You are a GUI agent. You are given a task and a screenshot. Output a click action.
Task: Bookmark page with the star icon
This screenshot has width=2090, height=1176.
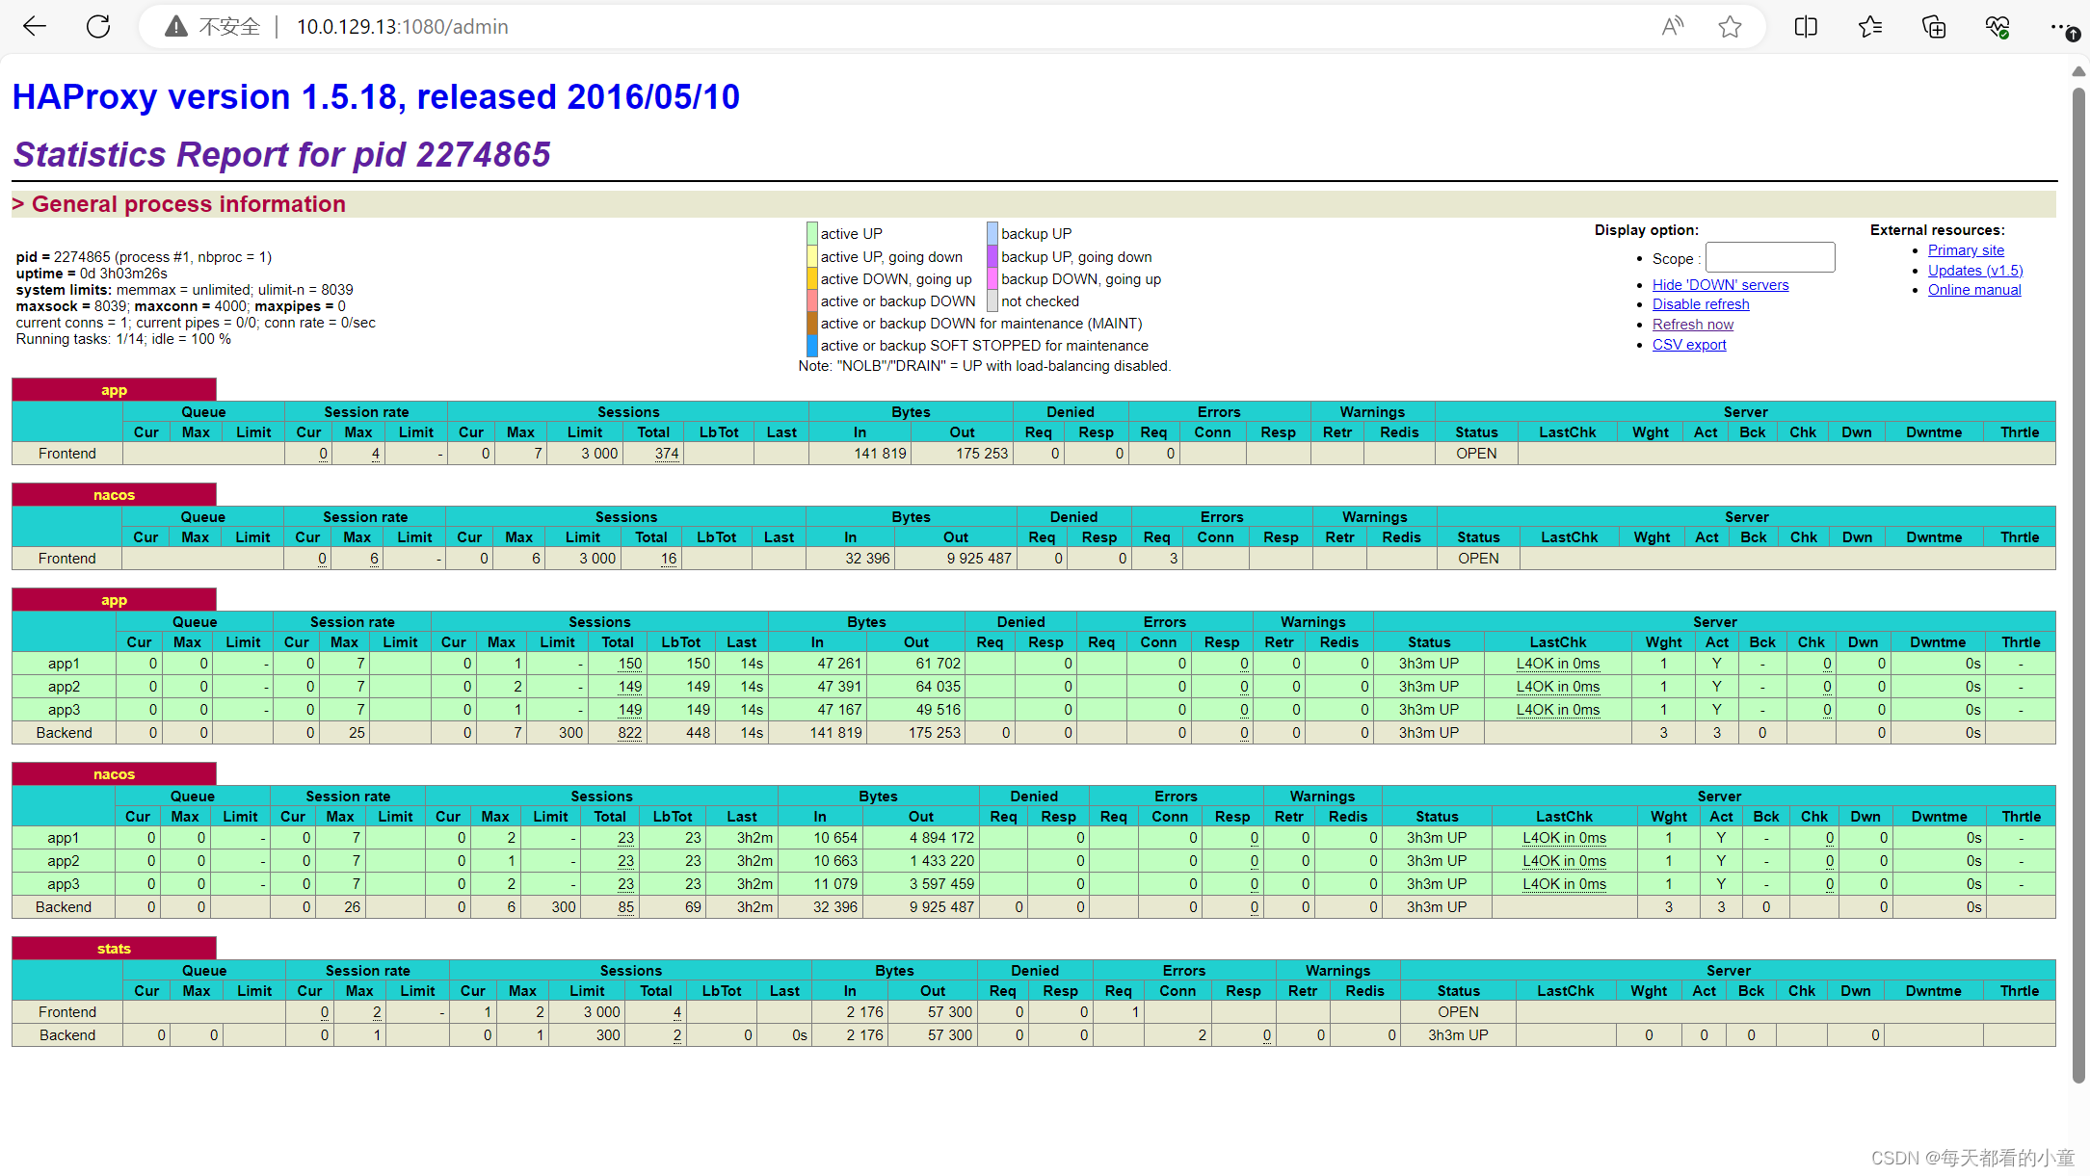1730,26
